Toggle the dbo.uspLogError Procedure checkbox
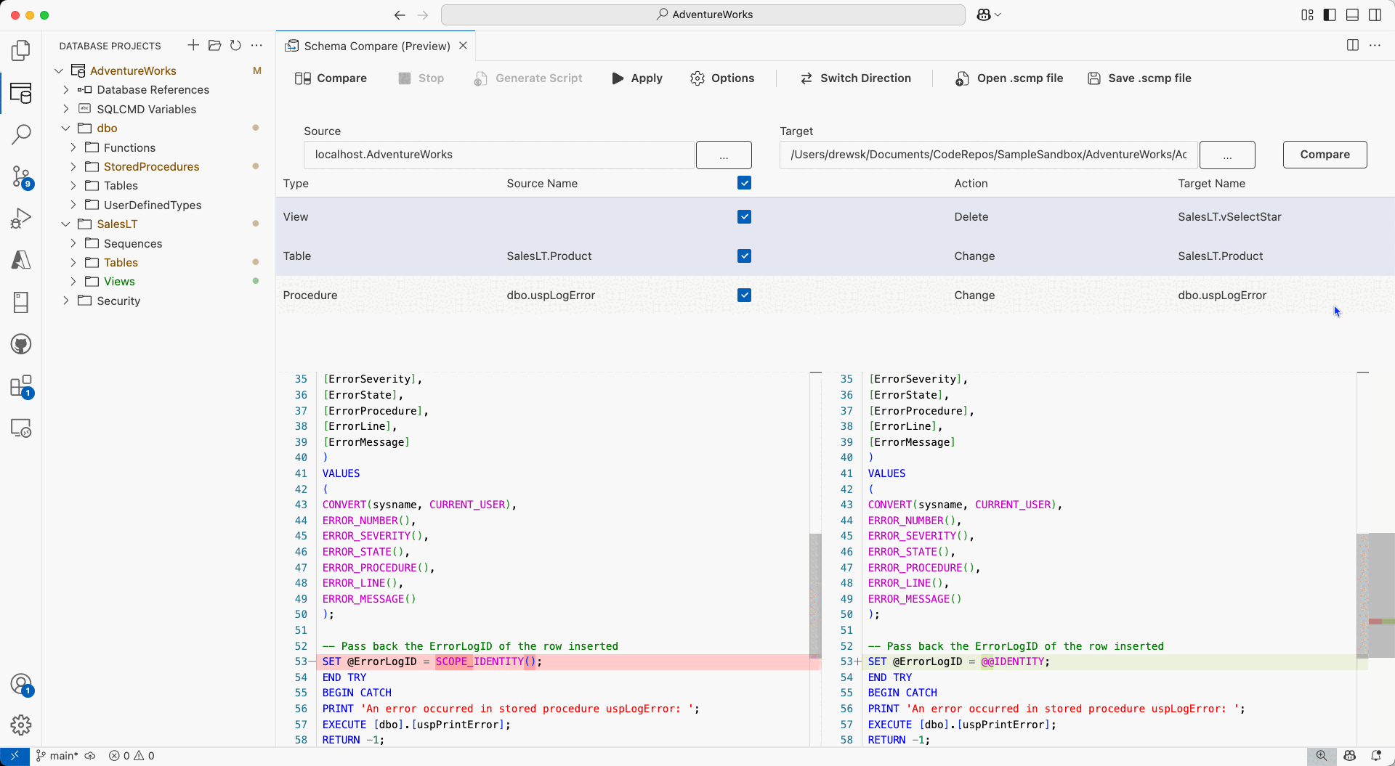The width and height of the screenshot is (1395, 766). [x=744, y=295]
